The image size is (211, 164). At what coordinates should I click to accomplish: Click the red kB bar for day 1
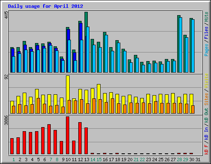coord(12,146)
